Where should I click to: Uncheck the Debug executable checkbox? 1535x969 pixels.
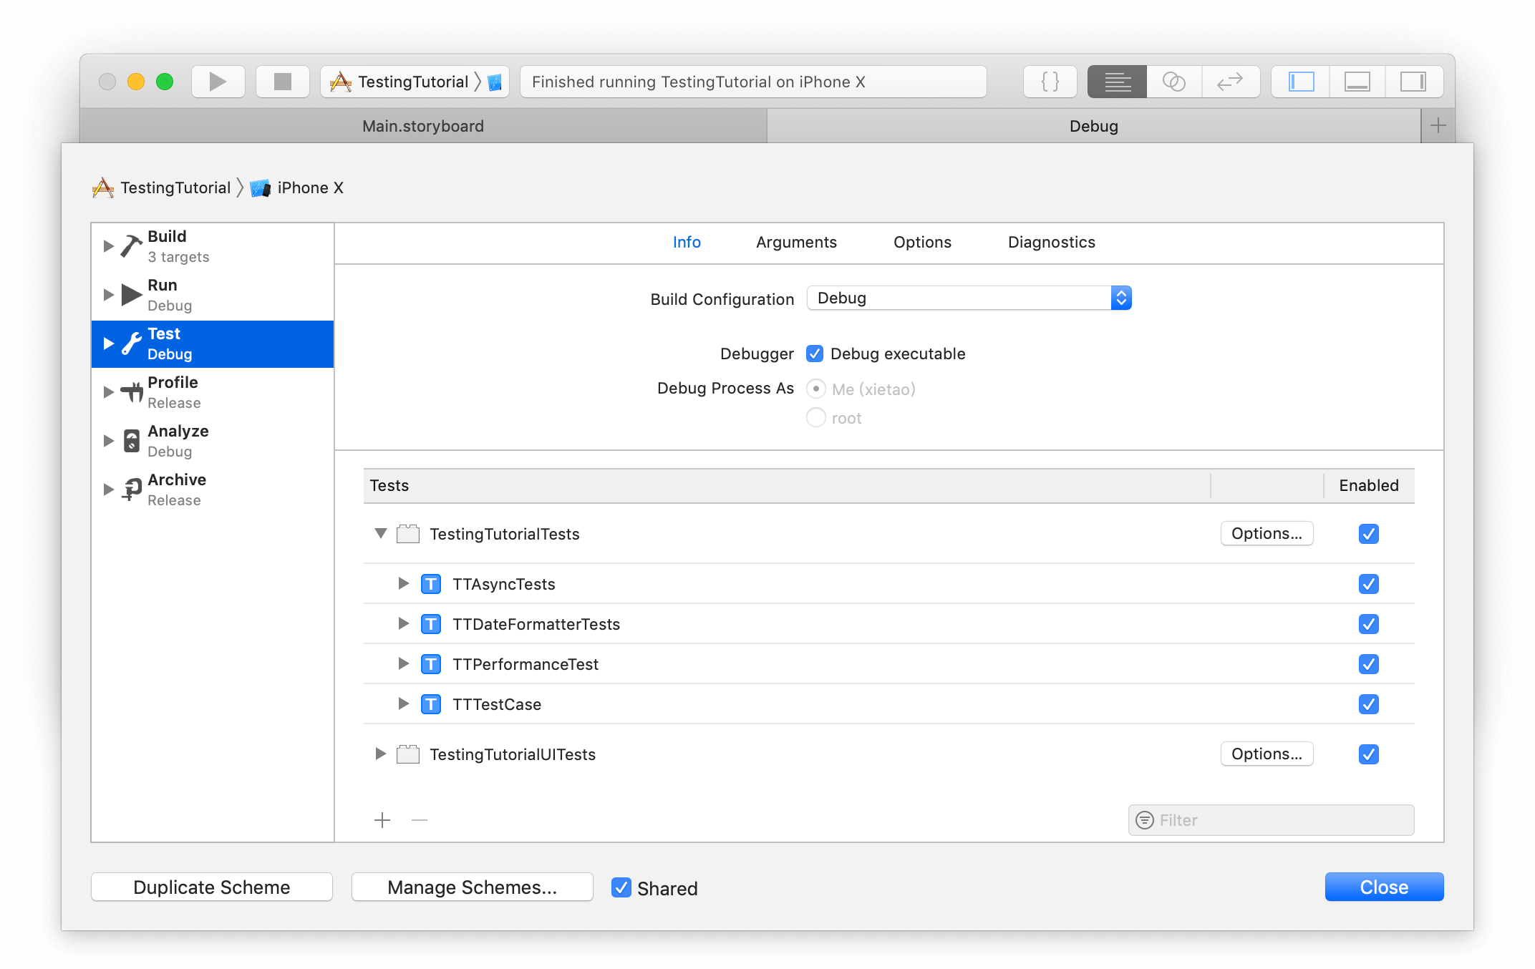click(x=815, y=354)
